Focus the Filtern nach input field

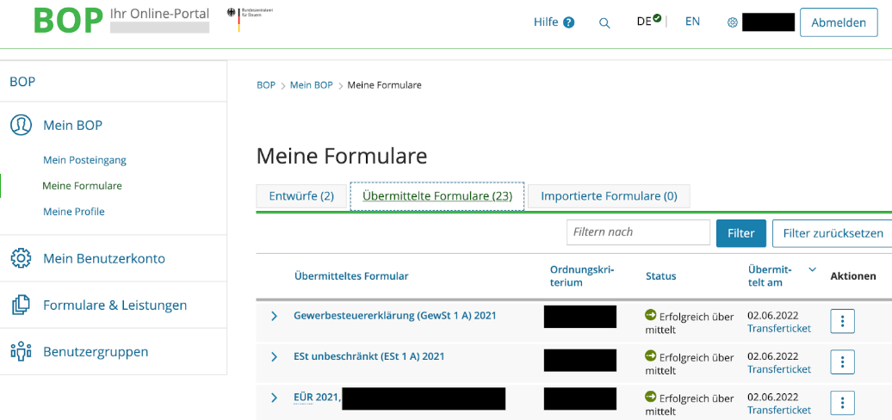click(x=638, y=232)
